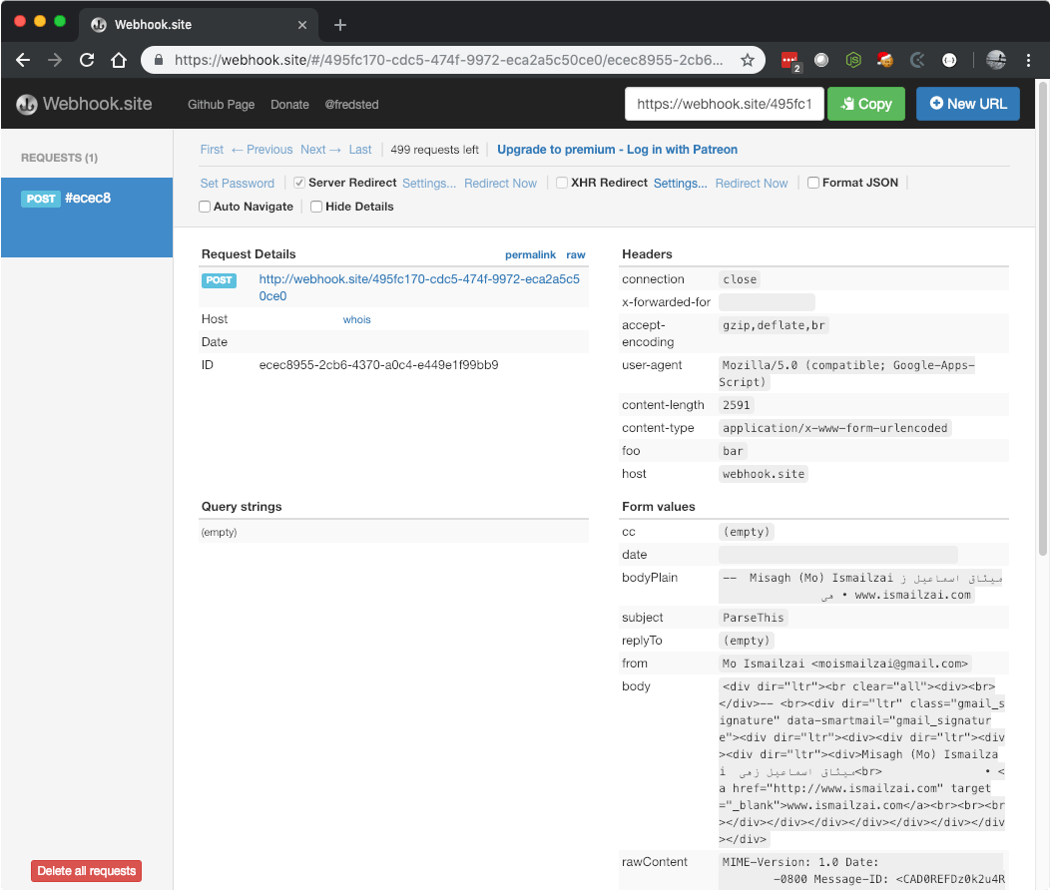Reload the page with the refresh icon
This screenshot has height=891, width=1050.
coord(87,60)
